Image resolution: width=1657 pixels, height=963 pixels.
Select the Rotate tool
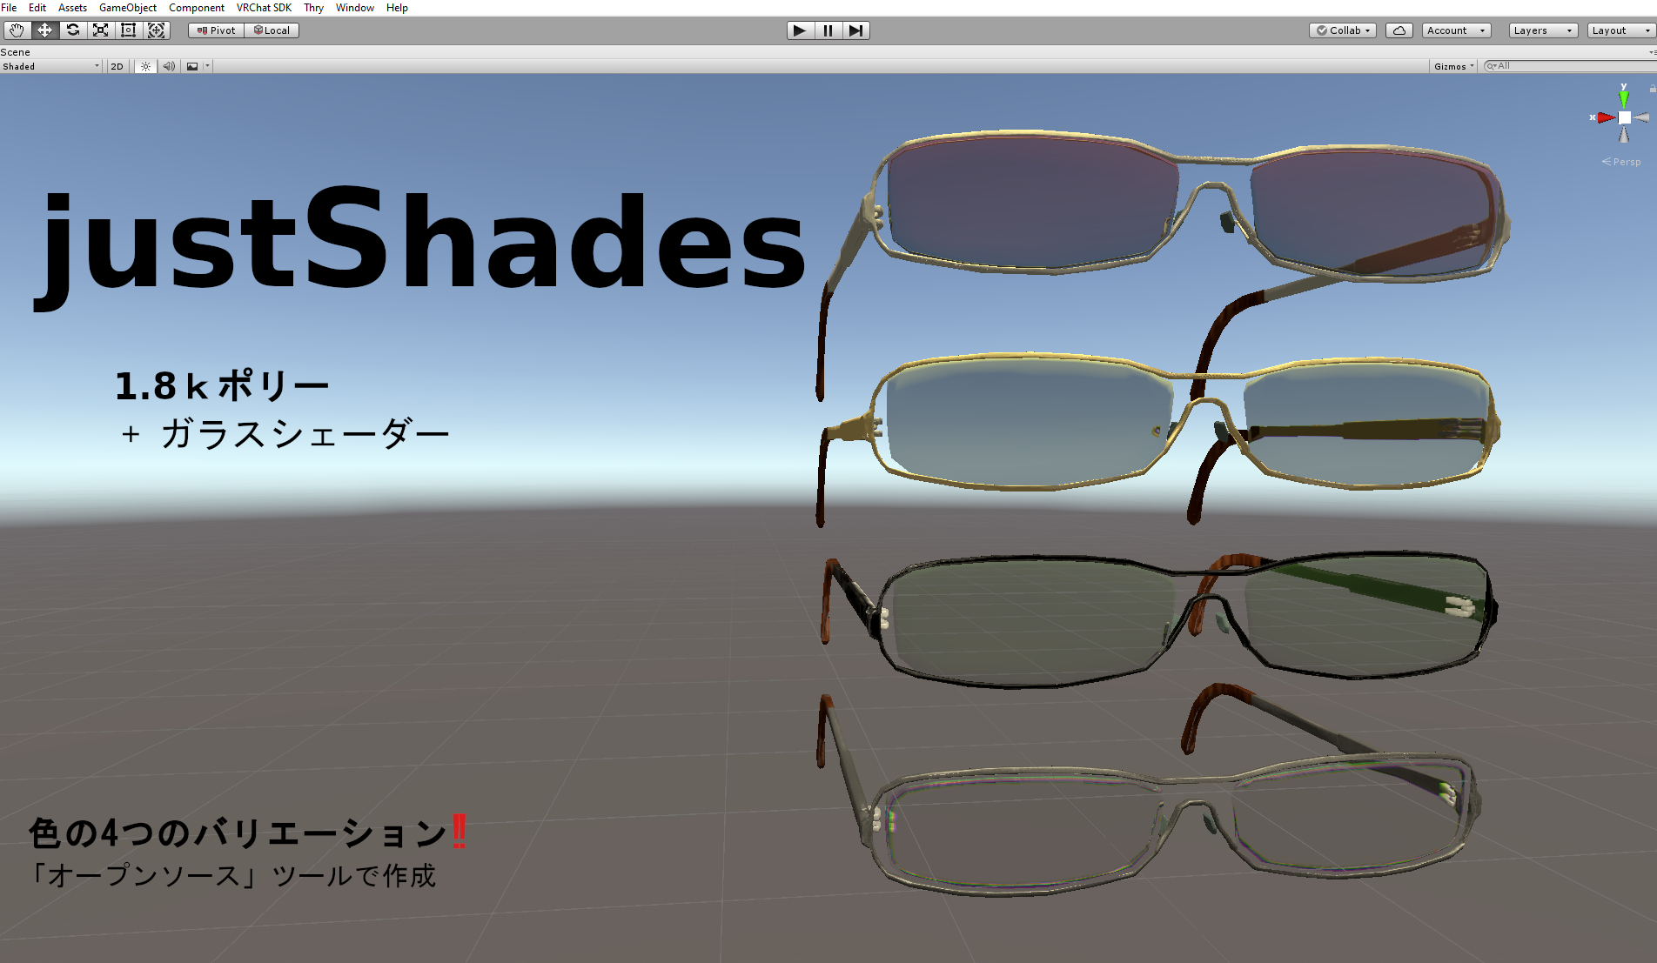73,30
